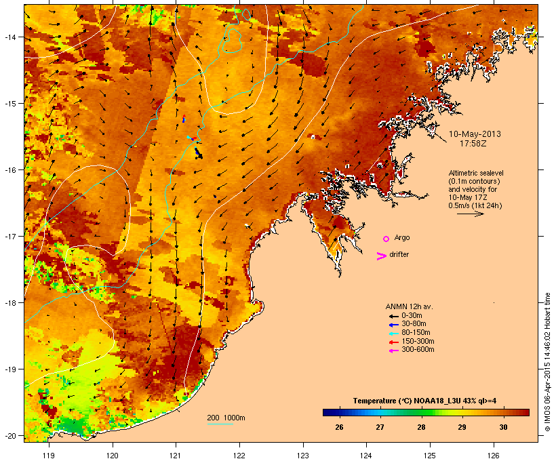This screenshot has width=556, height=461.
Task: Click the 121 longitude axis label
Action: (x=176, y=456)
